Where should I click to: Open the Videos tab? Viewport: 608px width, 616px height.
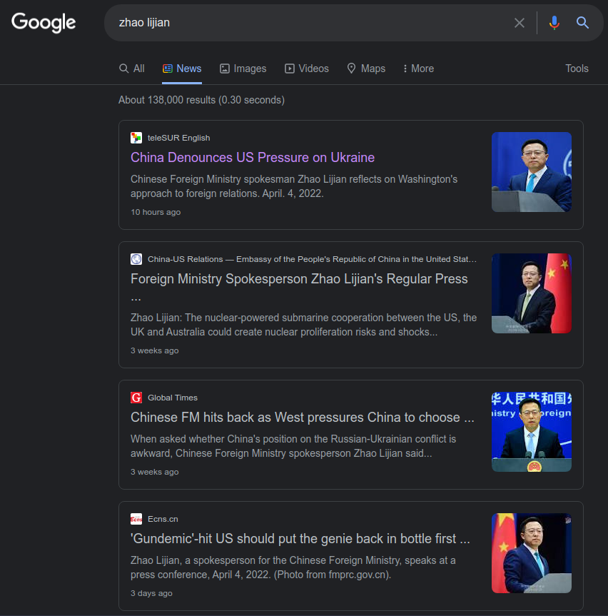307,69
